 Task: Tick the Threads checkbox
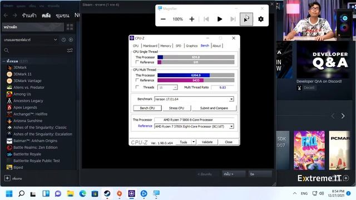[137, 87]
